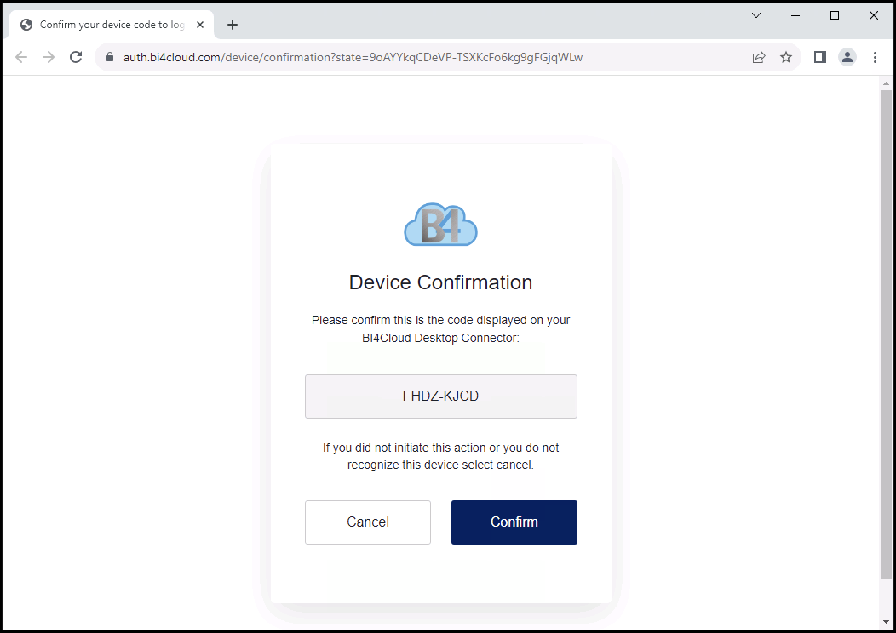Click the Confirm button
Screen dimensions: 896x633
(514, 522)
